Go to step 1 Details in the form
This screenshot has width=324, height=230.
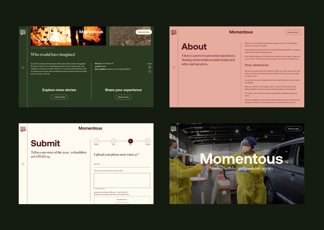pos(96,141)
